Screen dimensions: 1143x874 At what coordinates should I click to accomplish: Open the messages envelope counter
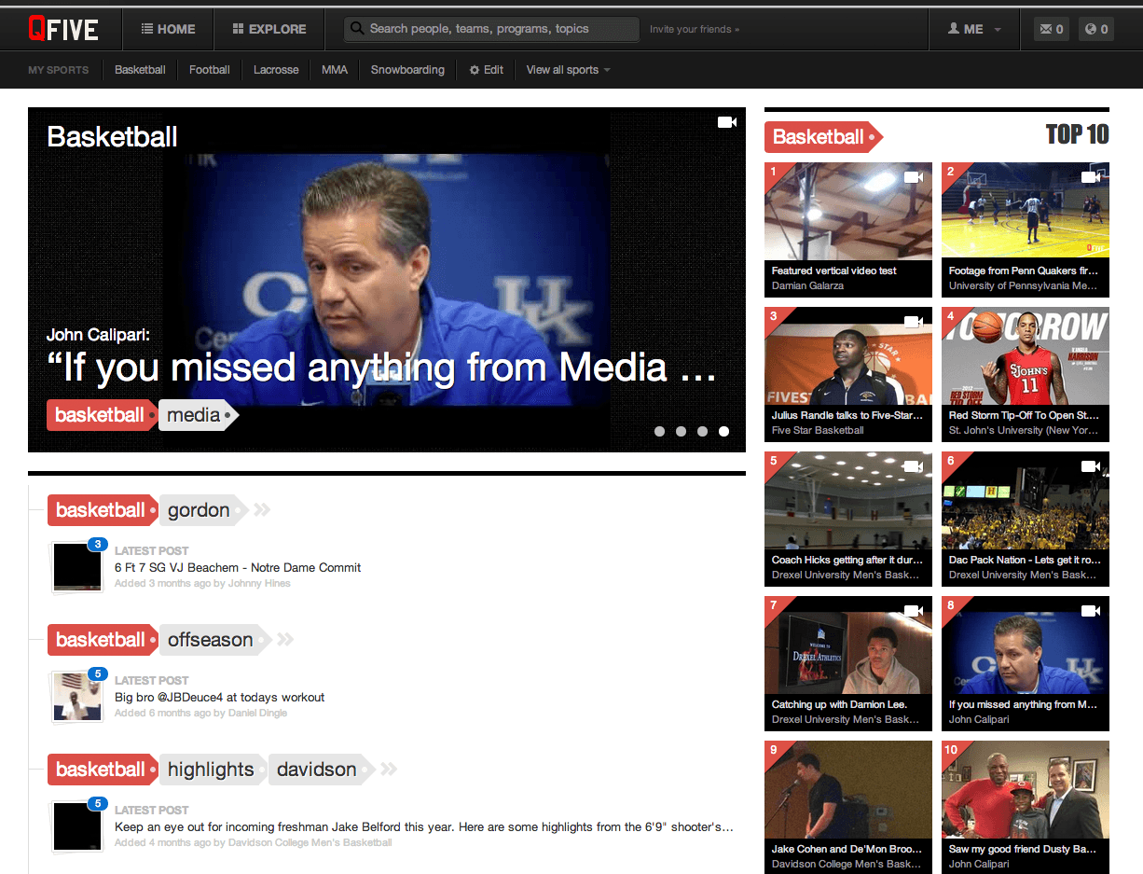(x=1050, y=29)
